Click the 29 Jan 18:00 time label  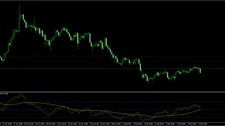pos(83,124)
